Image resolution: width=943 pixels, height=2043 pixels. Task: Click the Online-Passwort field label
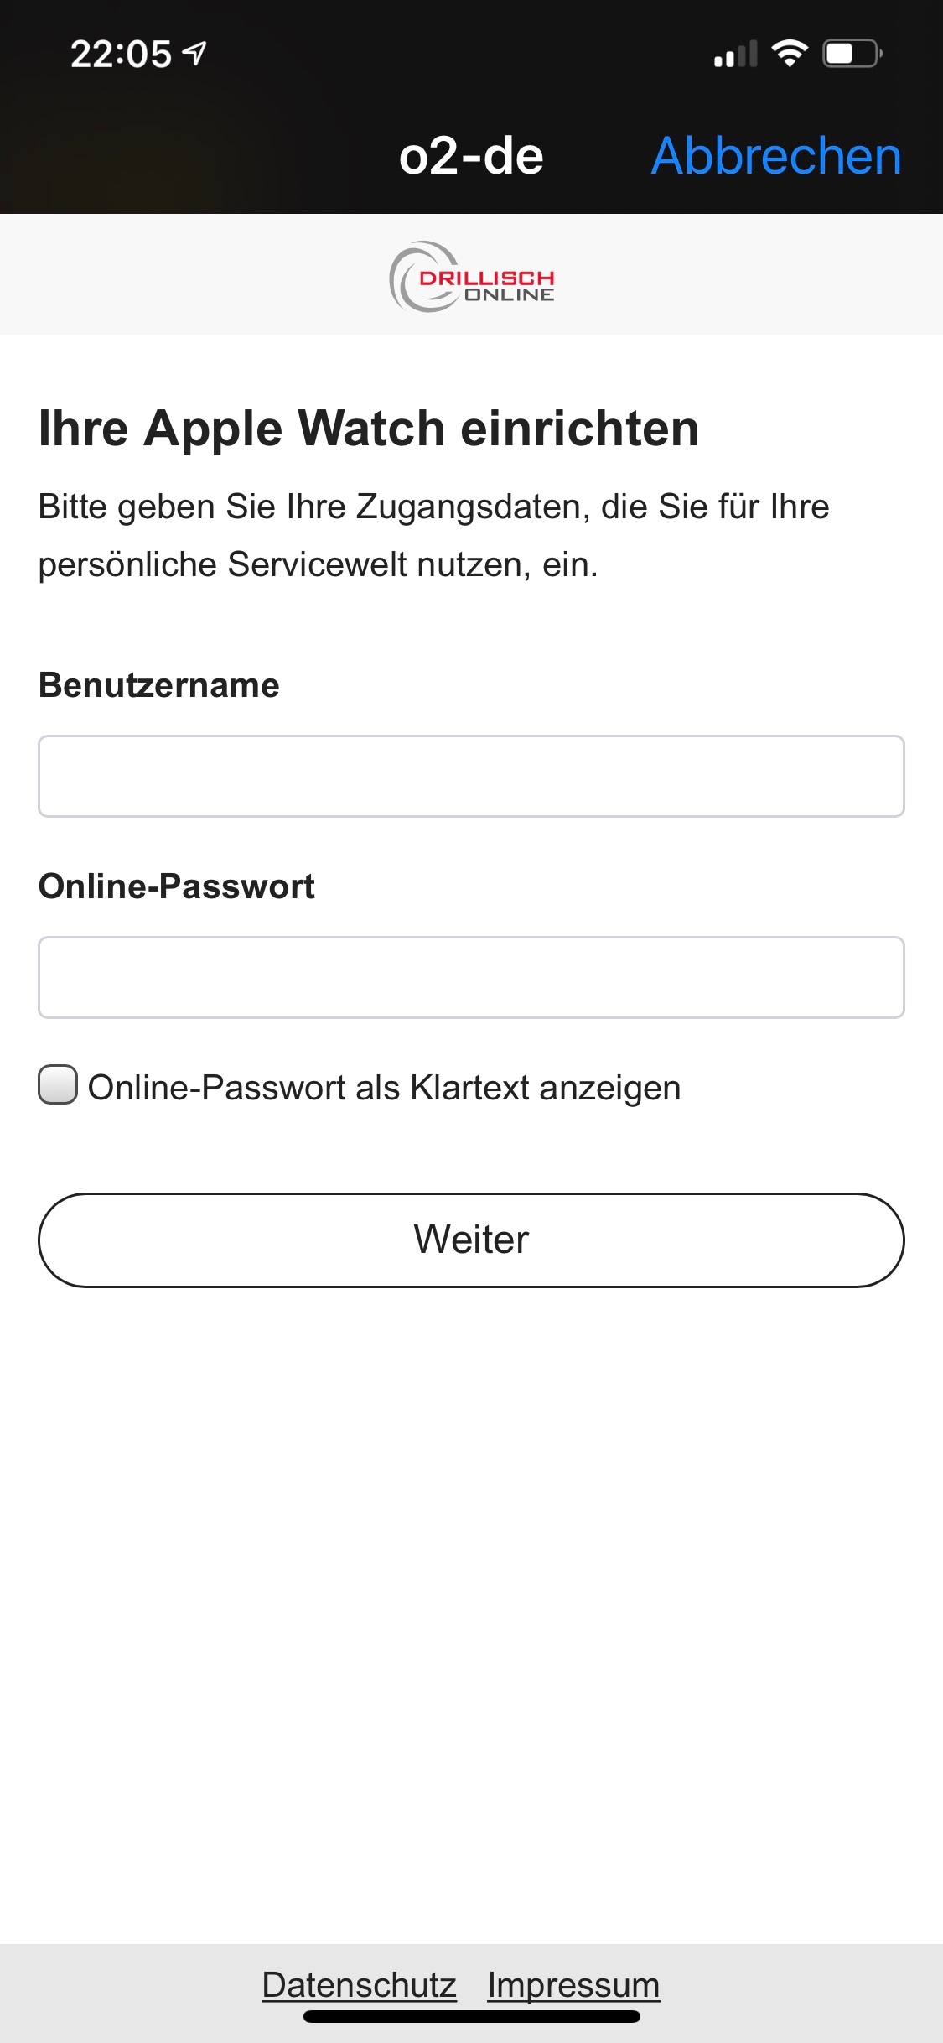[x=177, y=886]
